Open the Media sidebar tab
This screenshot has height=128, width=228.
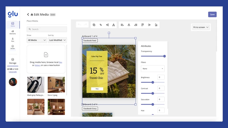pos(13,24)
